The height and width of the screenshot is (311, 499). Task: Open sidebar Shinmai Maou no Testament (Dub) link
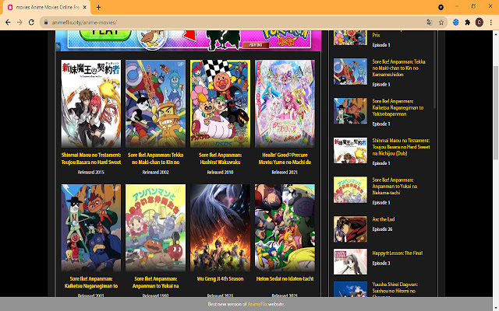click(401, 147)
